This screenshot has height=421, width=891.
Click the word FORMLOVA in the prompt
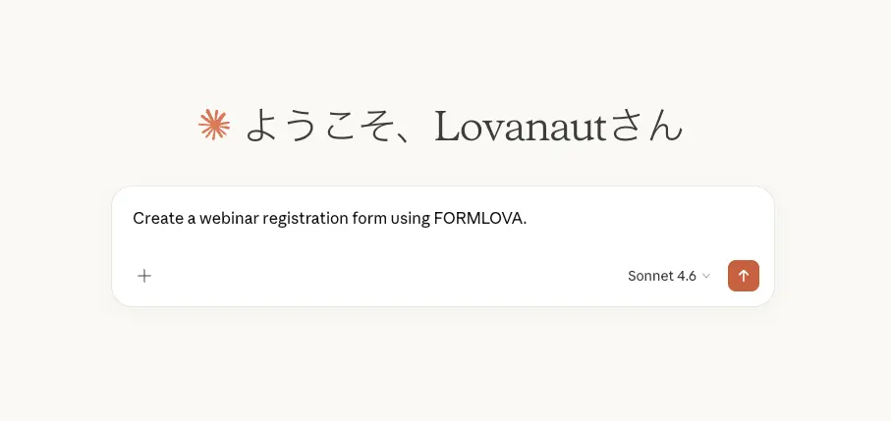[477, 218]
